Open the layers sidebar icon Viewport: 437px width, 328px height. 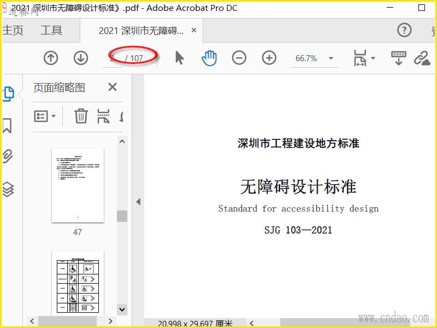(x=8, y=189)
